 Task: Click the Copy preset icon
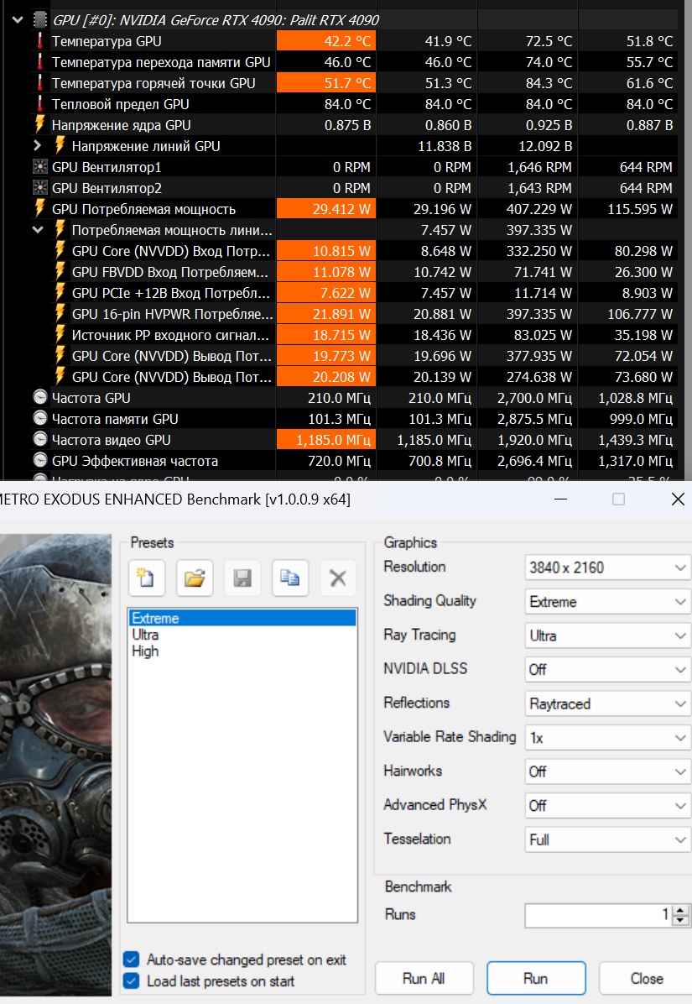(289, 578)
